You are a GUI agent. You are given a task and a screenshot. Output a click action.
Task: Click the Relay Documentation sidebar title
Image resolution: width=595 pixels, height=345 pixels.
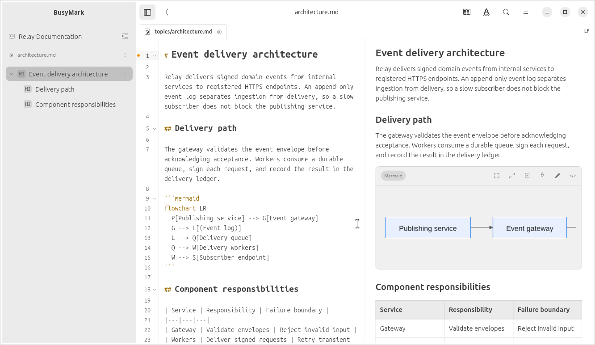click(50, 37)
